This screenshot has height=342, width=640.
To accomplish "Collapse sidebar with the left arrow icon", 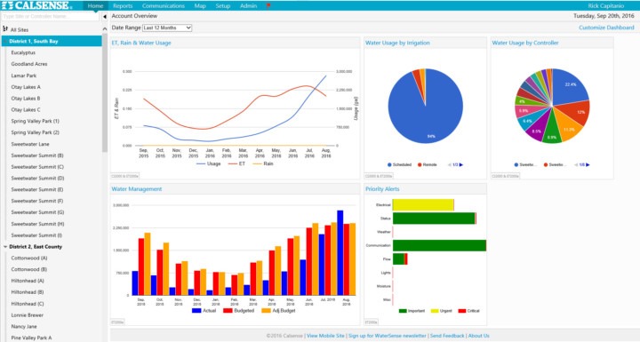I will coord(105,17).
